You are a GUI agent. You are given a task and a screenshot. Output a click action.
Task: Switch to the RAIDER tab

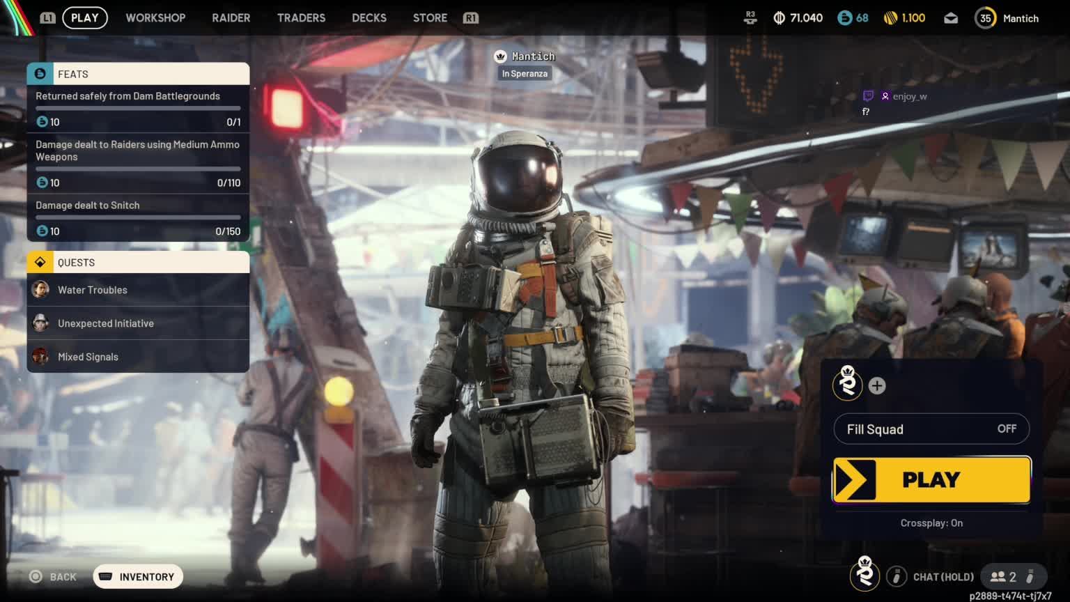click(231, 18)
